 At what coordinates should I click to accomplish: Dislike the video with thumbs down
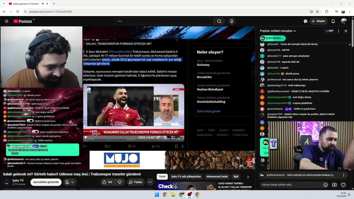(120, 182)
